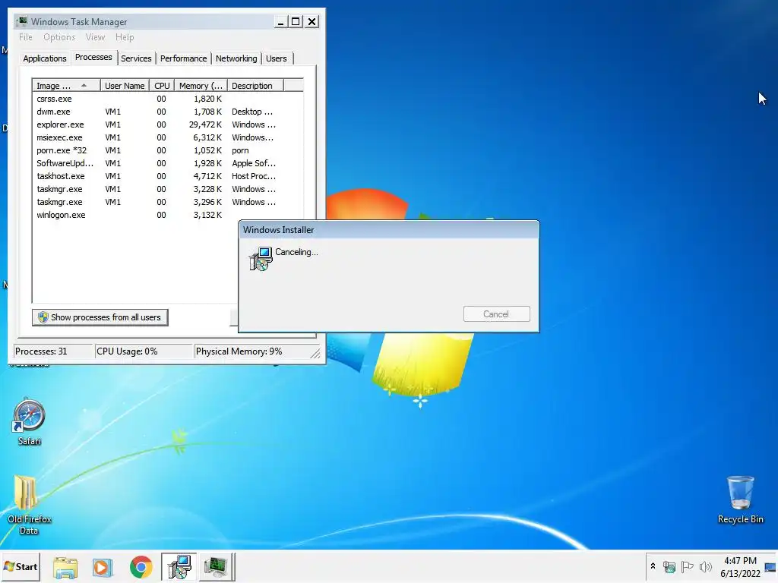
Task: Switch to the Applications tab
Action: (45, 58)
